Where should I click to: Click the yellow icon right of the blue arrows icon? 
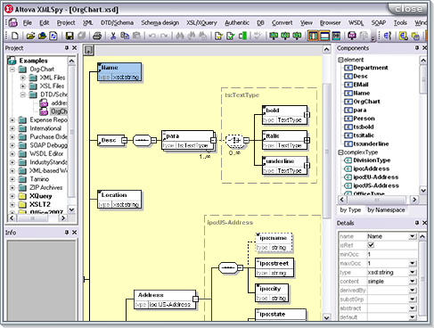click(x=403, y=36)
